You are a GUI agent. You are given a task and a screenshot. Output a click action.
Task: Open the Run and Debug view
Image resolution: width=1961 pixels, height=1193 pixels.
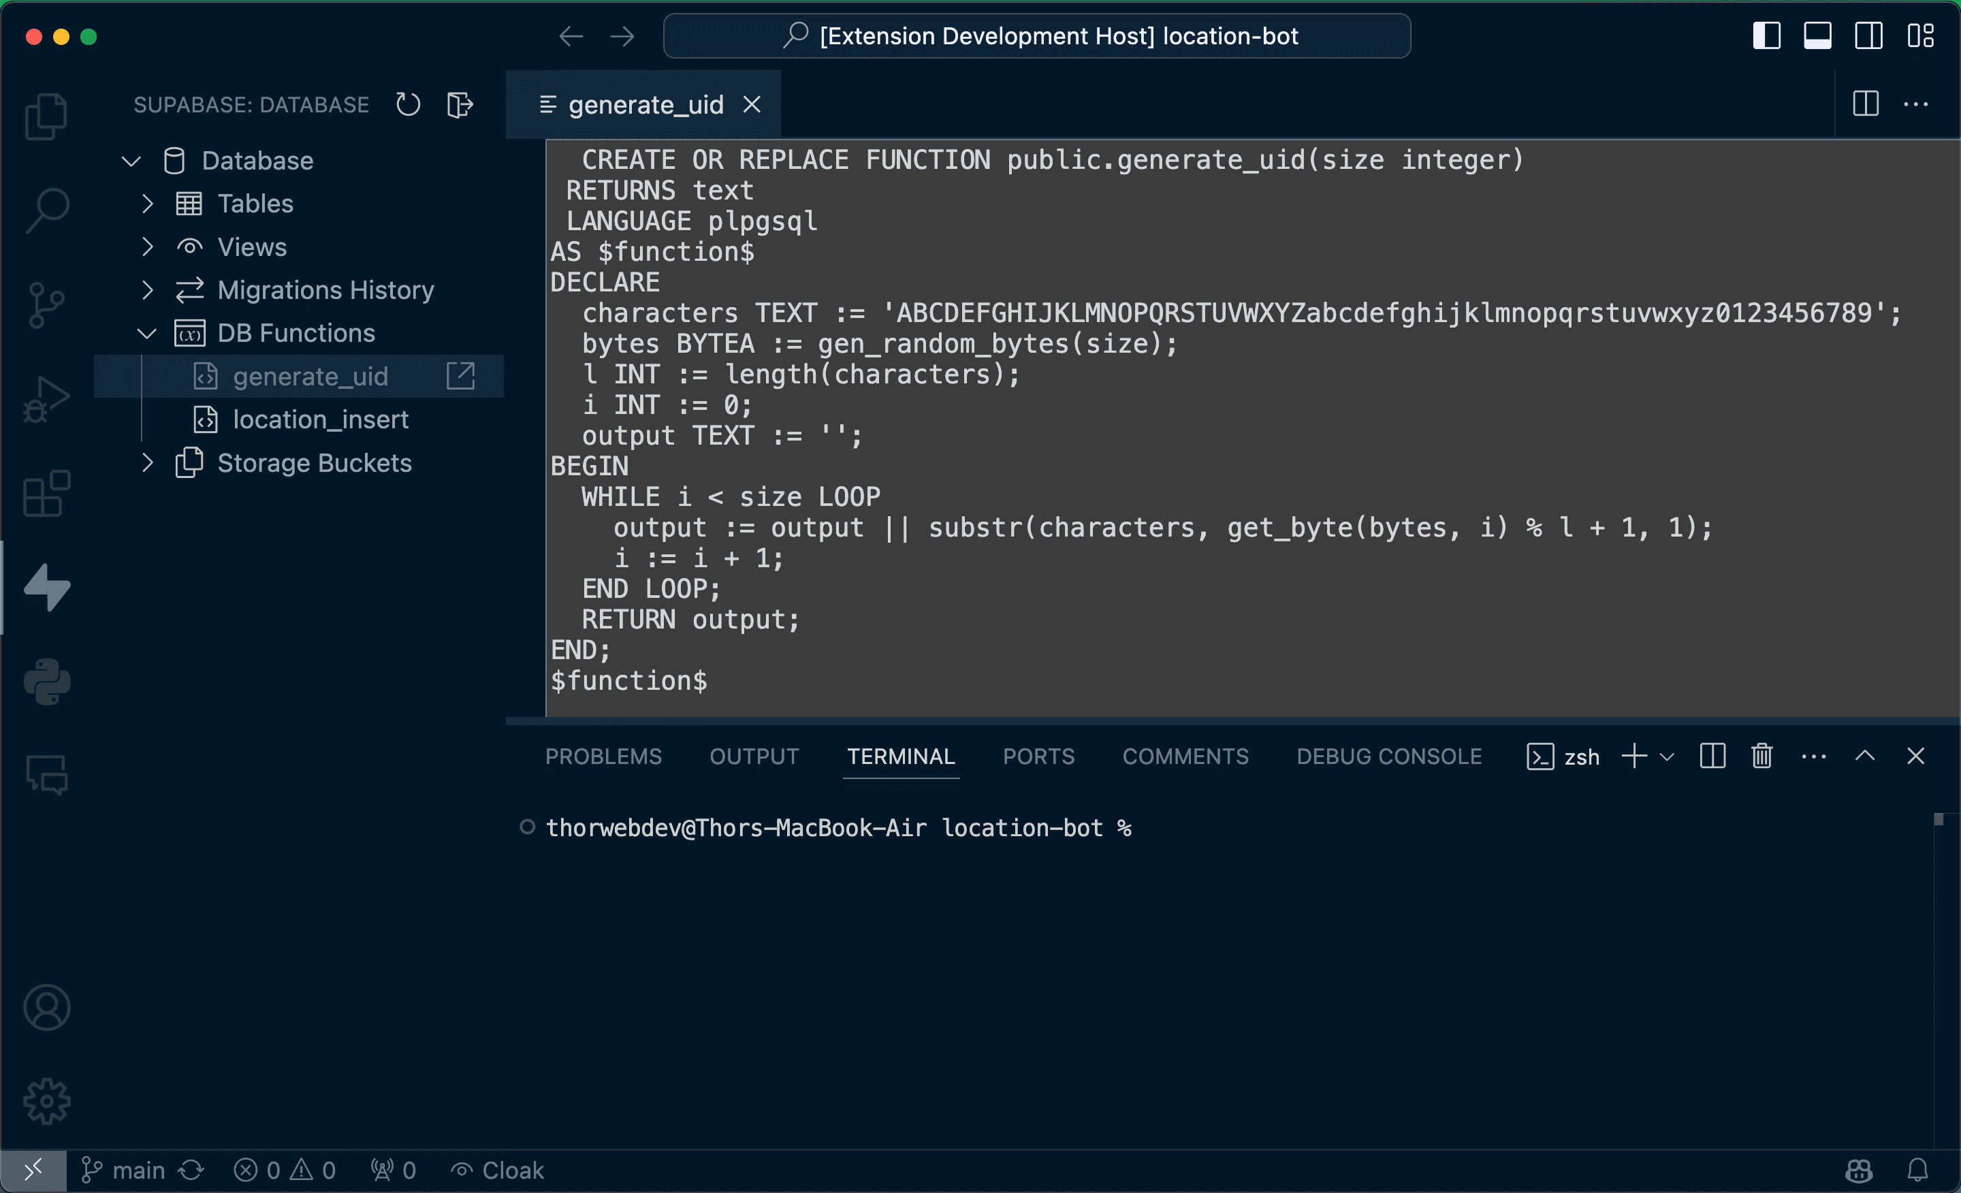46,398
